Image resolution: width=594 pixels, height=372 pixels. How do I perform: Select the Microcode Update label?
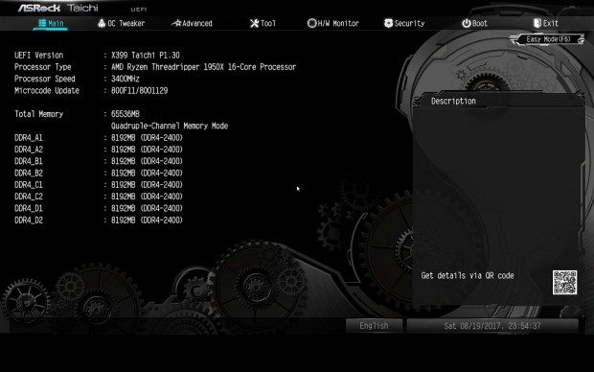[47, 90]
